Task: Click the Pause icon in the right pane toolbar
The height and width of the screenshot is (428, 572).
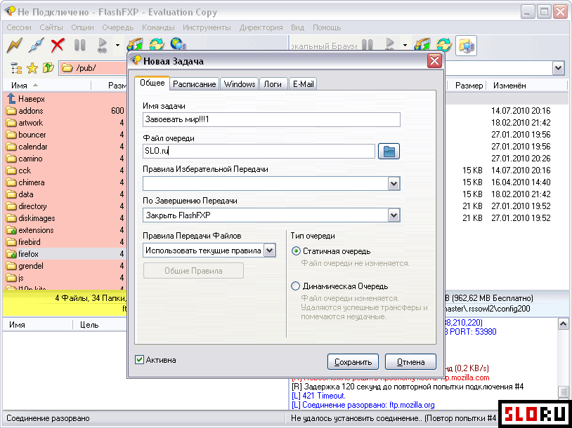Action: (368, 45)
